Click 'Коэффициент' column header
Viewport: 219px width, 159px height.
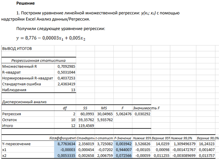click(x=63, y=138)
